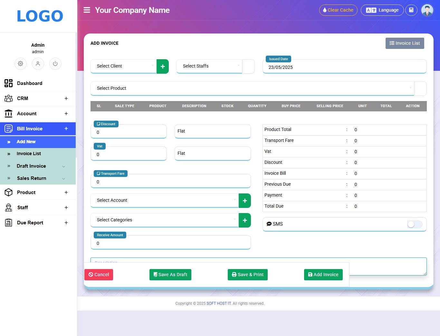Expand the Product menu plus

tap(66, 192)
